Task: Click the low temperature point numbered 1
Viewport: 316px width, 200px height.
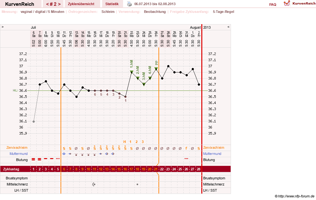Action: point(126,97)
